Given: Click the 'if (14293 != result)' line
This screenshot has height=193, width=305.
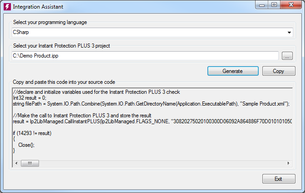Looking at the screenshot, I should (32, 133).
